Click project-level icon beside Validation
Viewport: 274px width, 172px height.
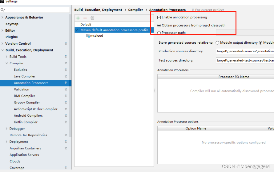pos(66,89)
